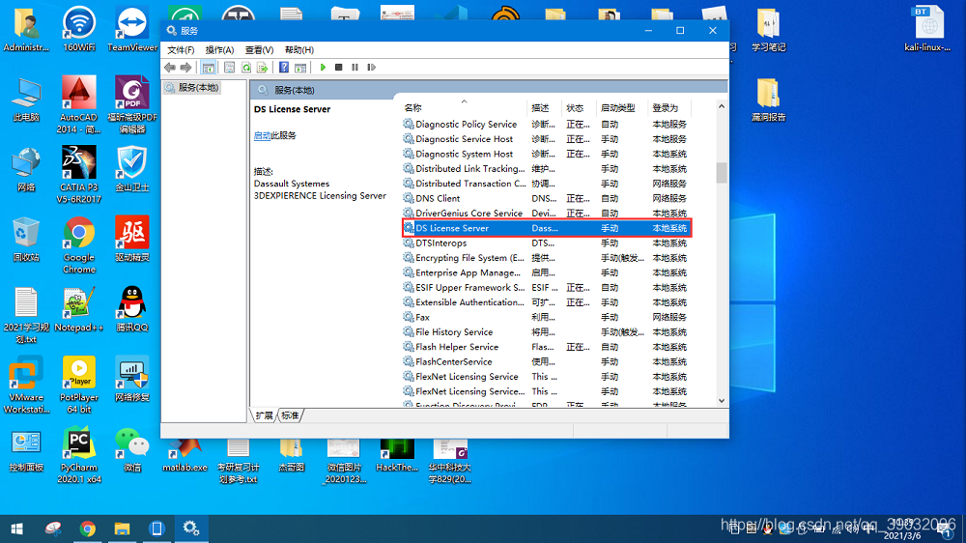Screen dimensions: 966x543
Task: Click the Refresh toolbar icon
Action: 245,68
